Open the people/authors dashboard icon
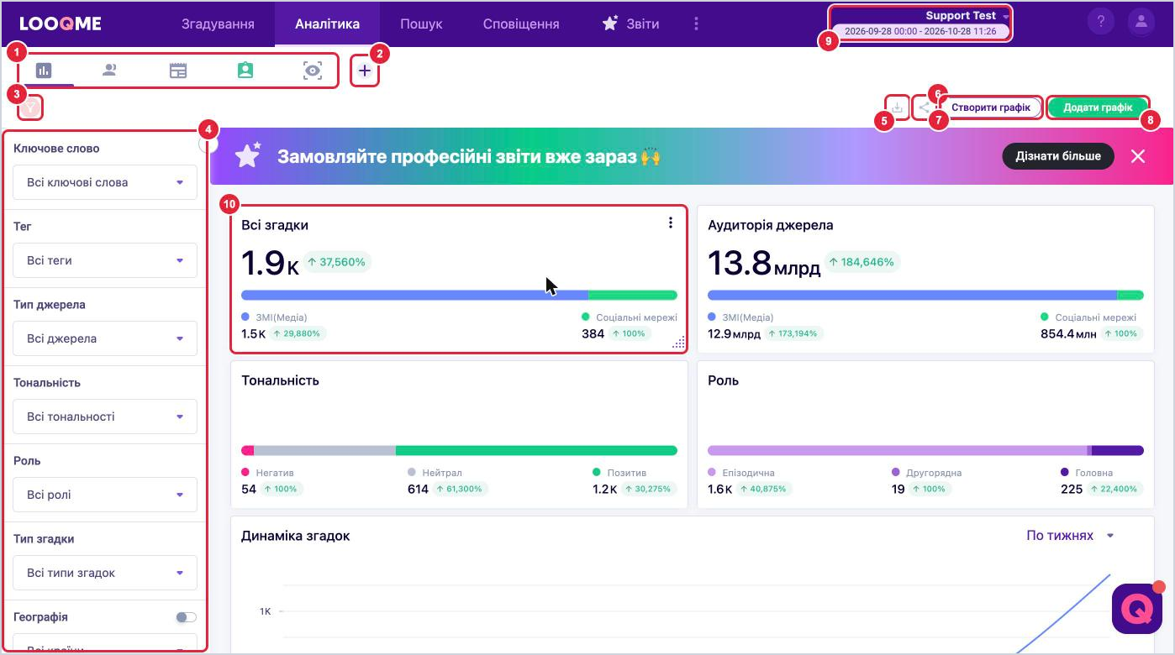Screen dimensions: 1175x655 pyautogui.click(x=109, y=71)
